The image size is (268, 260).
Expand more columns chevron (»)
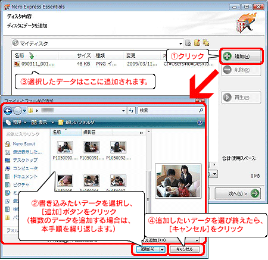(141, 133)
